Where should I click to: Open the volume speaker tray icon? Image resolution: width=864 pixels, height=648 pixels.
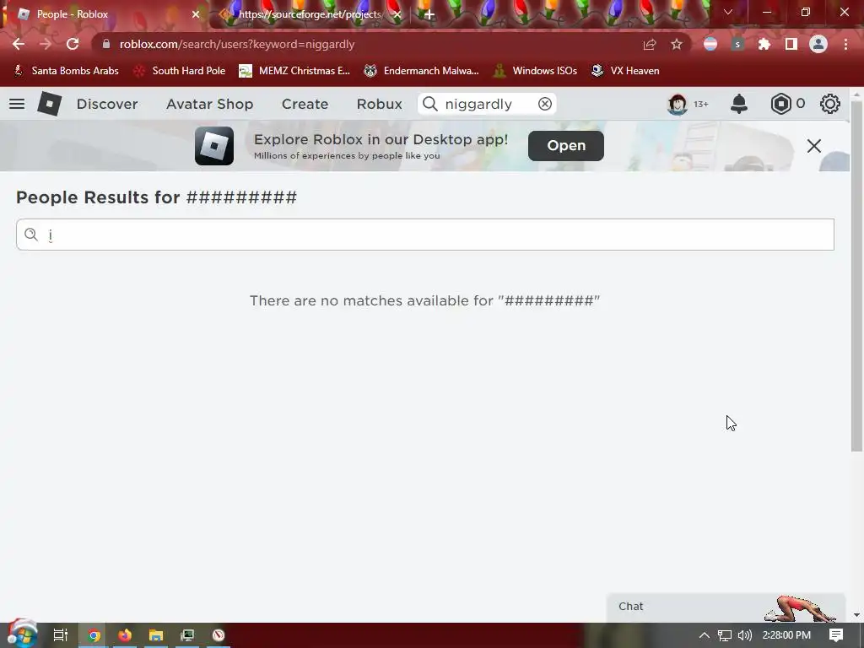[x=744, y=635]
